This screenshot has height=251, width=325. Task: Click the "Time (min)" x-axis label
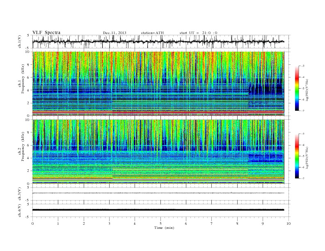pyautogui.click(x=164, y=228)
